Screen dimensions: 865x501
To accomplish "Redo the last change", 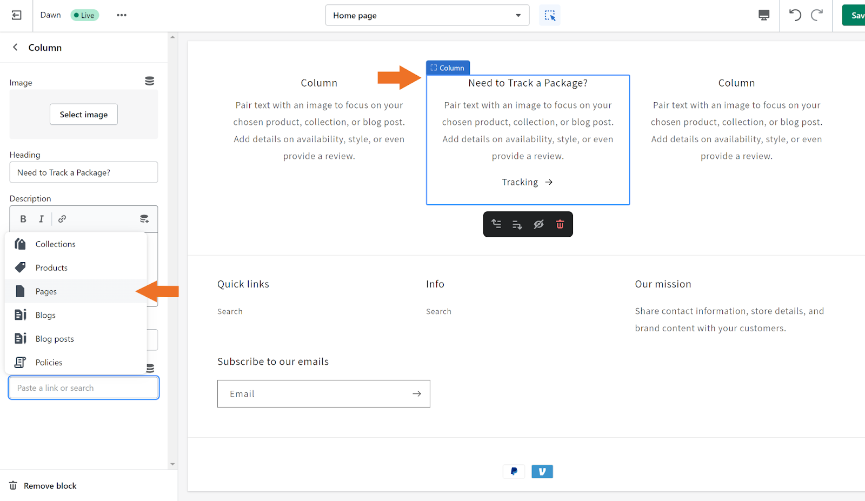I will click(x=817, y=15).
